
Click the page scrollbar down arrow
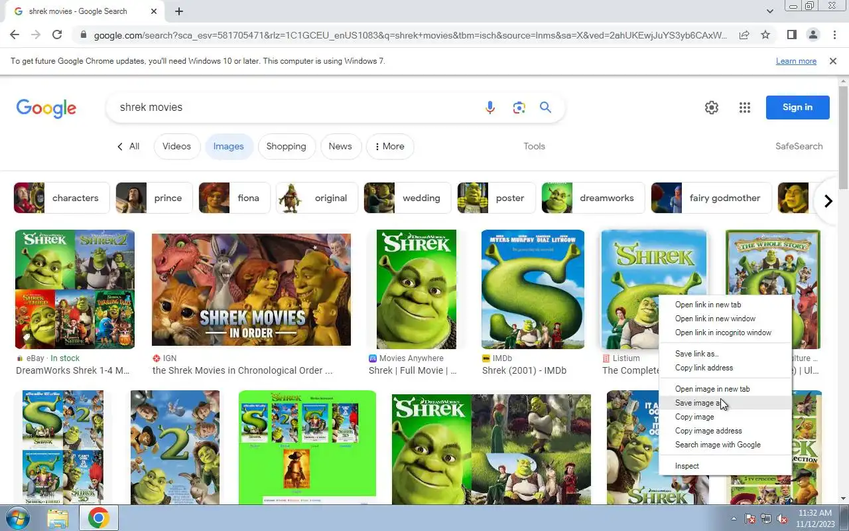tap(843, 498)
